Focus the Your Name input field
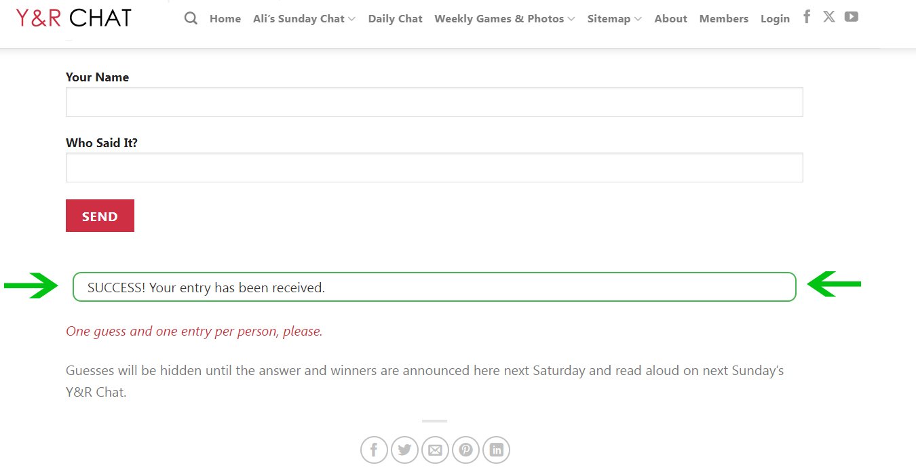Screen dimensions: 916x474 434,102
